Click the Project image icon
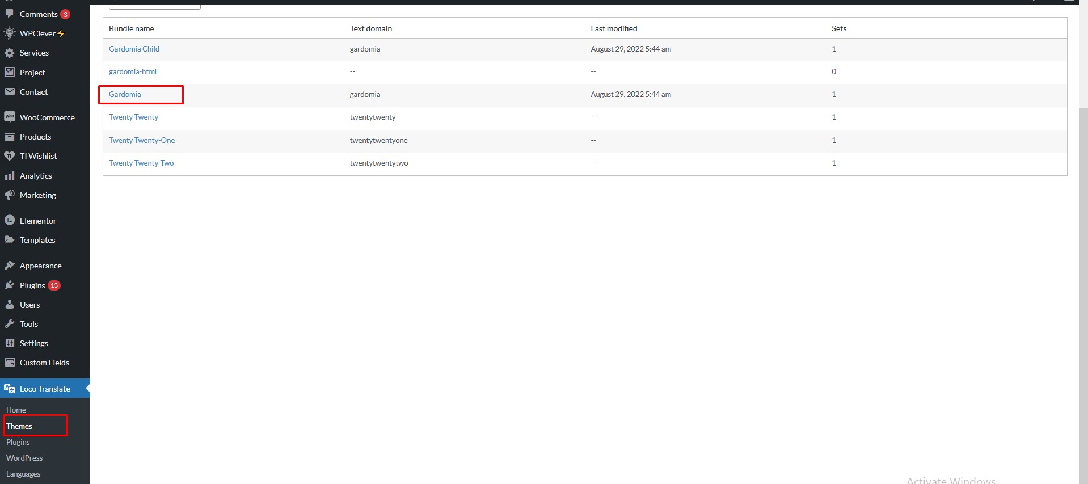 click(10, 72)
